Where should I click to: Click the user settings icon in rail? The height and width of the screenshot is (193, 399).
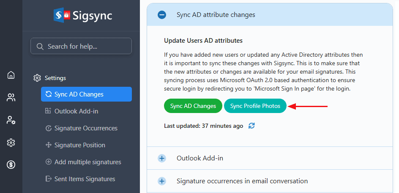tap(11, 120)
